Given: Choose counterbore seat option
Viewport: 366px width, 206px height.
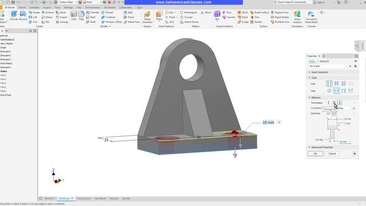Looking at the screenshot, I should click(x=336, y=90).
